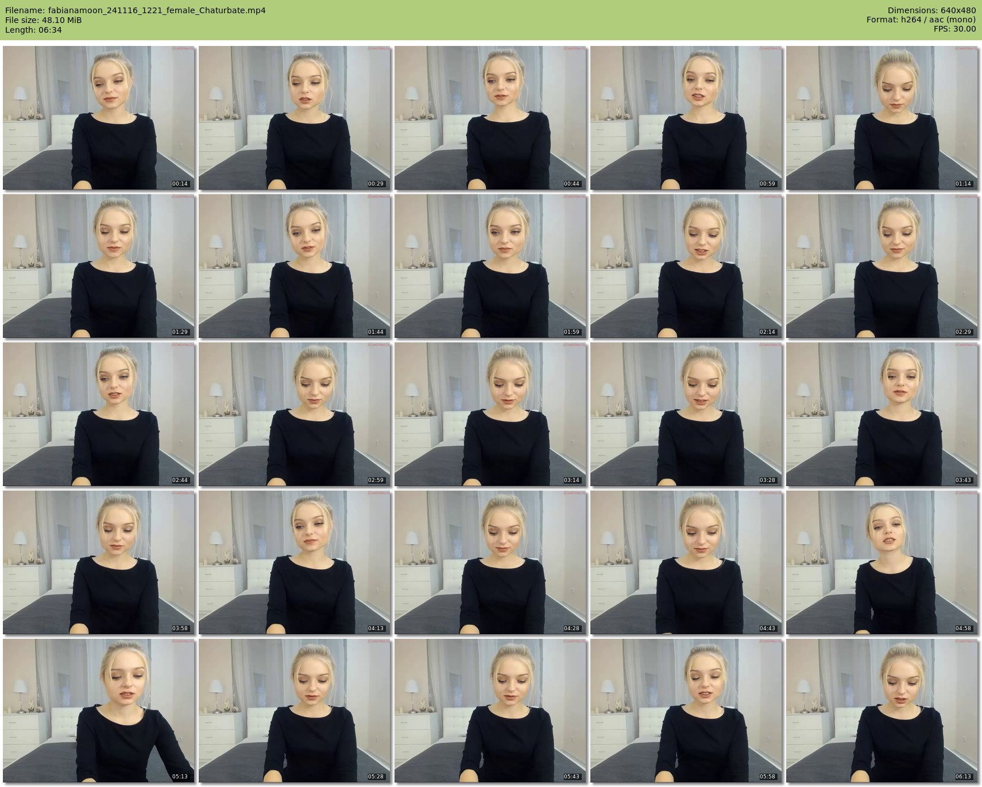Screen dimensions: 982x787
Task: Select the frame timestamped 02:44
Action: [x=98, y=414]
